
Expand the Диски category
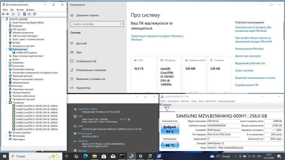[x=7, y=59]
